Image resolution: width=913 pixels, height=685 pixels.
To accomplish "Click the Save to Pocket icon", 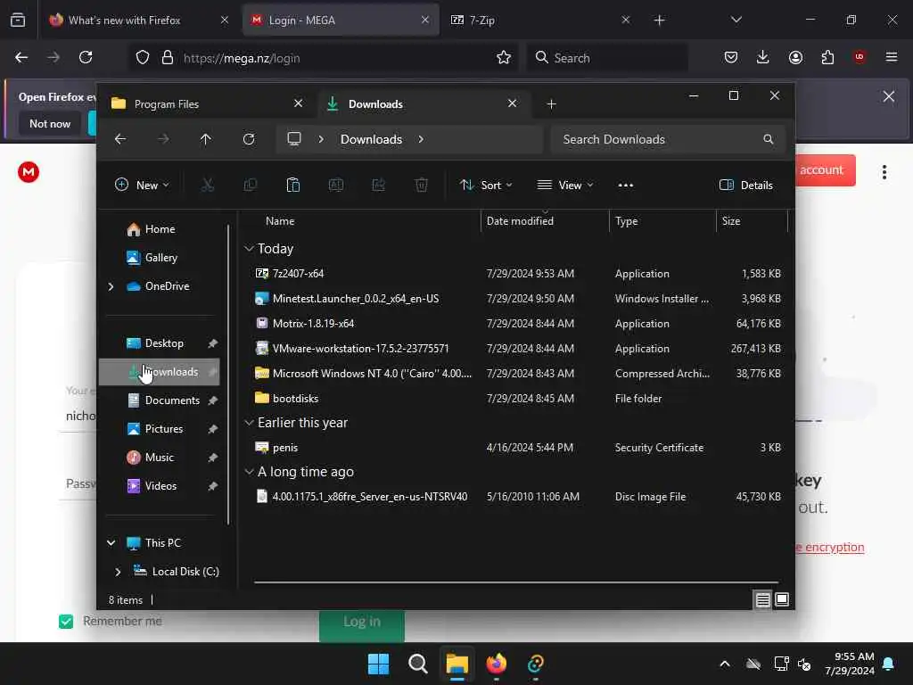I will (x=731, y=57).
